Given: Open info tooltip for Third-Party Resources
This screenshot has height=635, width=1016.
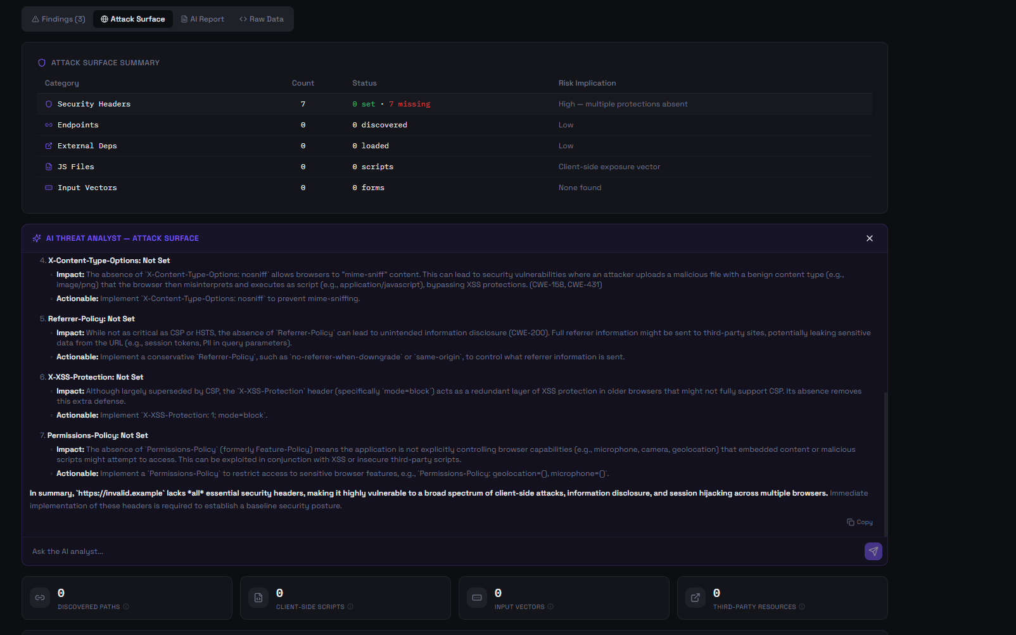Looking at the screenshot, I should [802, 606].
